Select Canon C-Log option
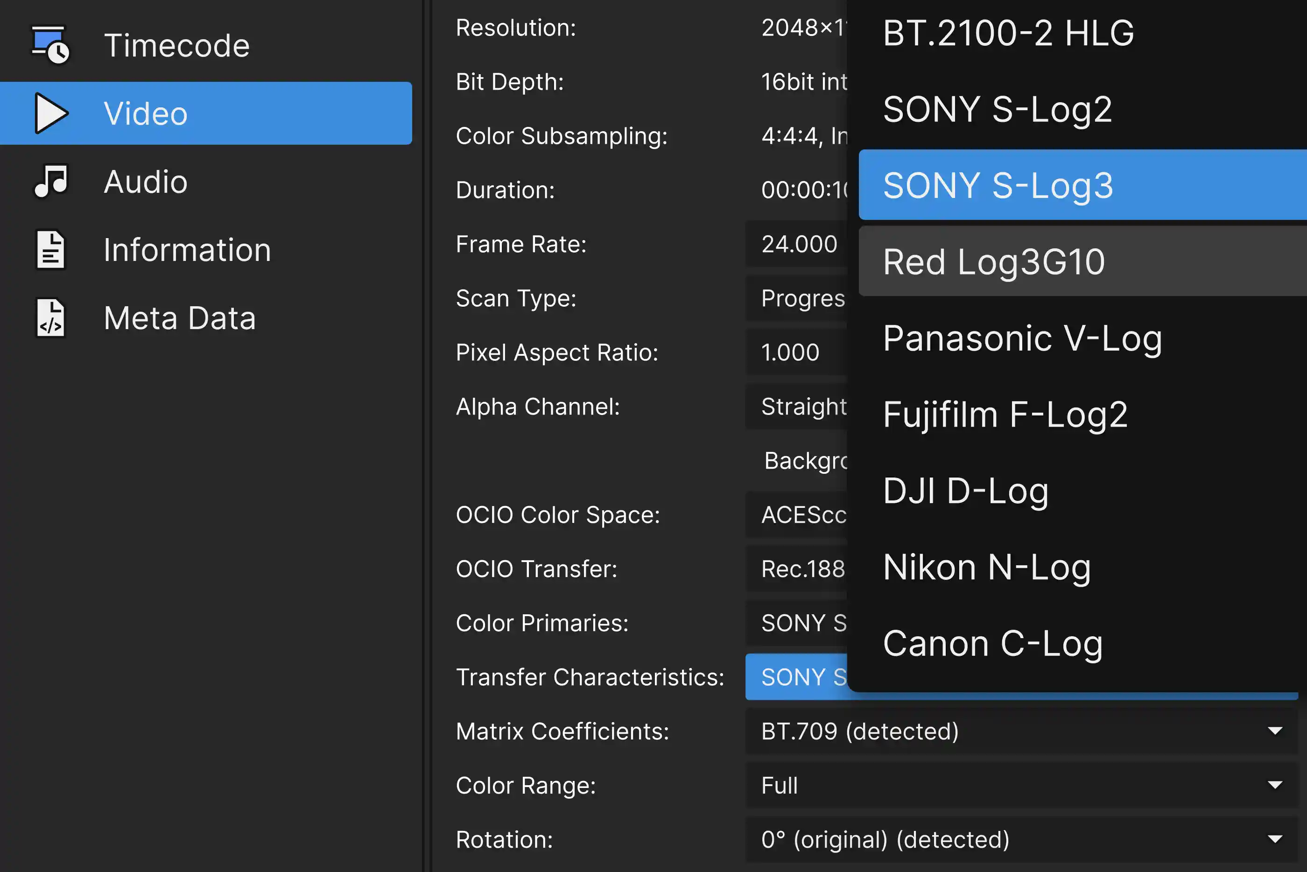This screenshot has width=1307, height=872. (1082, 643)
